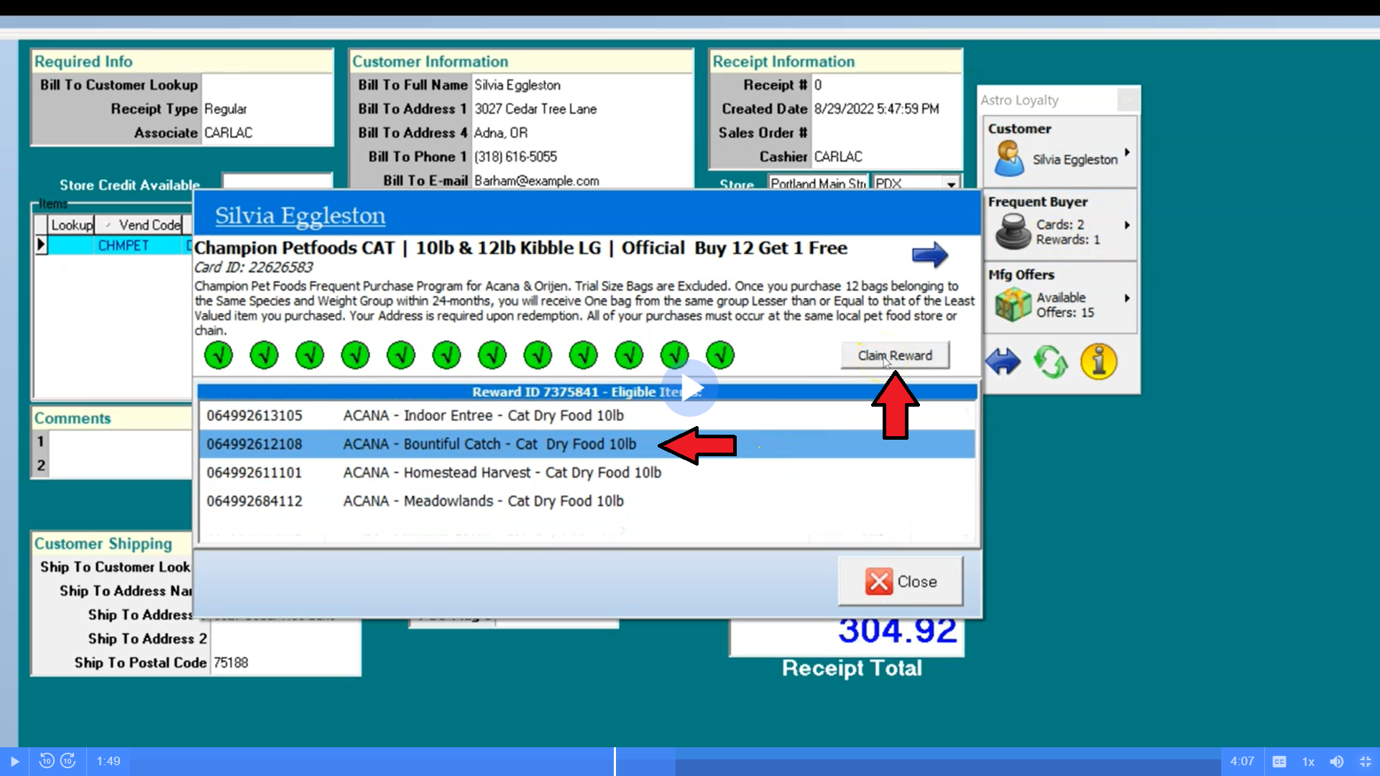Expand the Customer Silvia Eggleston flyout arrow
Viewport: 1380px width, 776px height.
[1127, 152]
